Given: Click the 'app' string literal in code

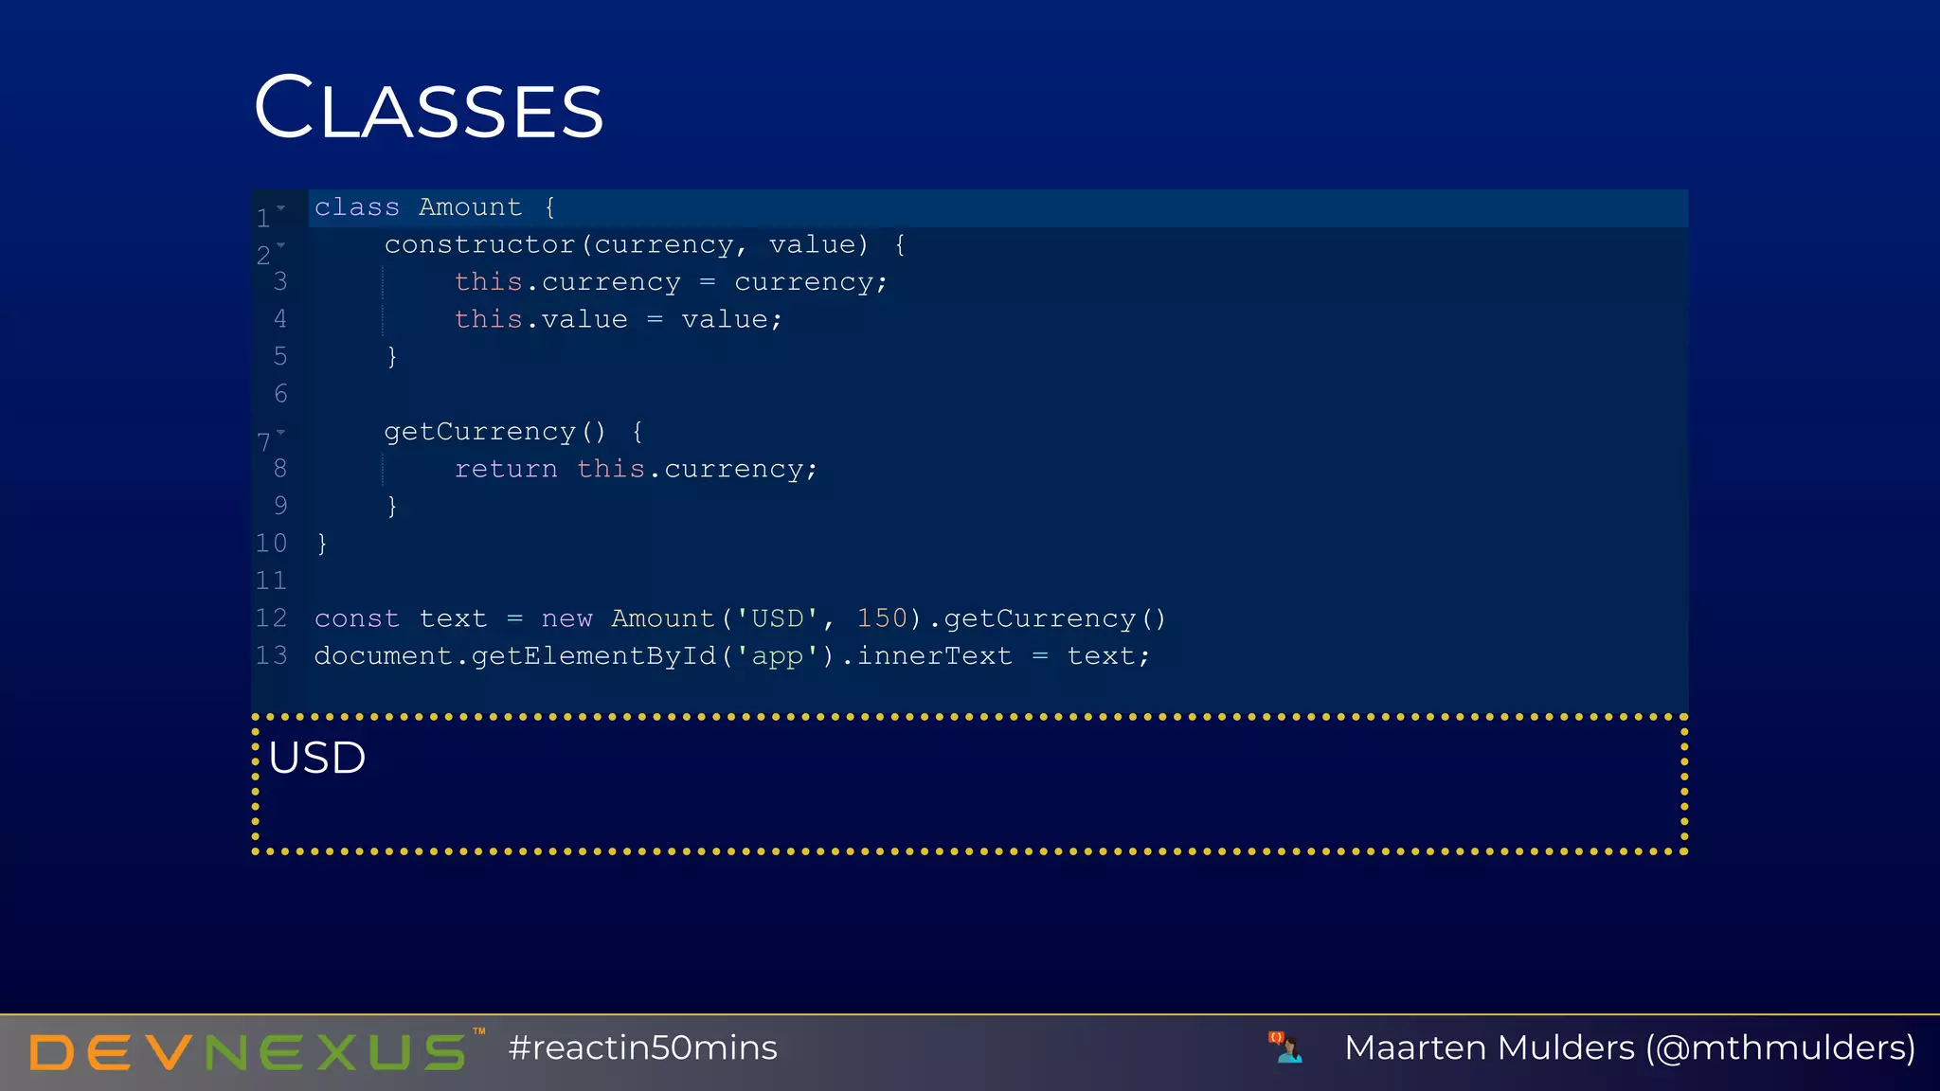Looking at the screenshot, I should tap(777, 655).
